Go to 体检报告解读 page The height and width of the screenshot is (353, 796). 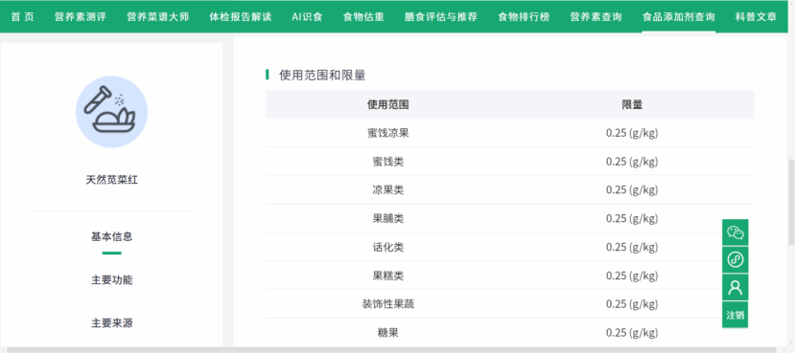241,16
